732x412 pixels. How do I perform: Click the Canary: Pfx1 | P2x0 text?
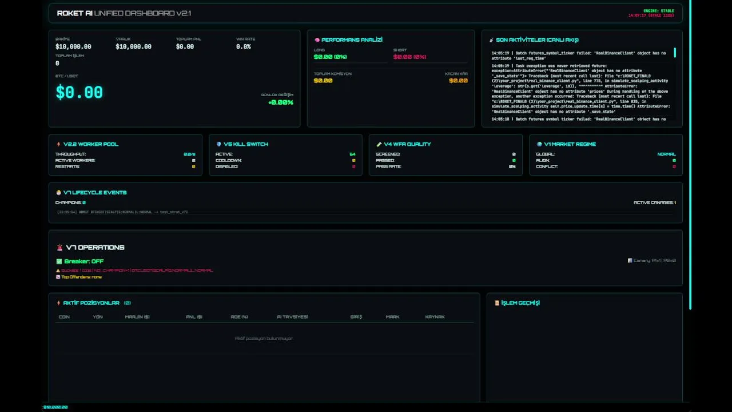tap(654, 260)
